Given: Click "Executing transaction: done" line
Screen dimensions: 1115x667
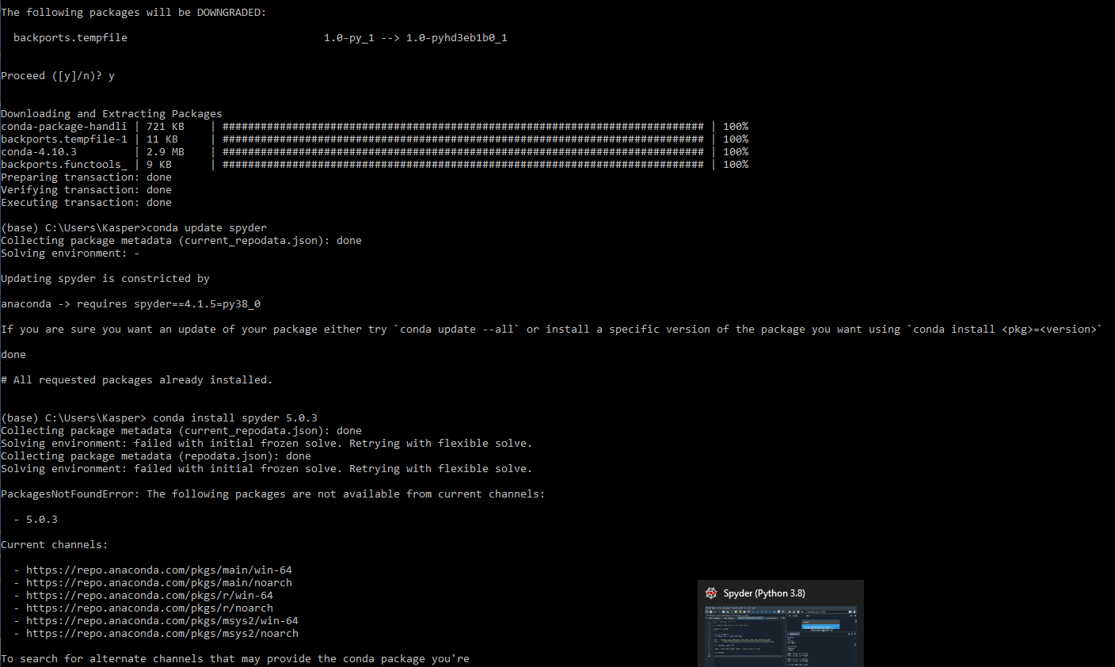Looking at the screenshot, I should point(86,203).
